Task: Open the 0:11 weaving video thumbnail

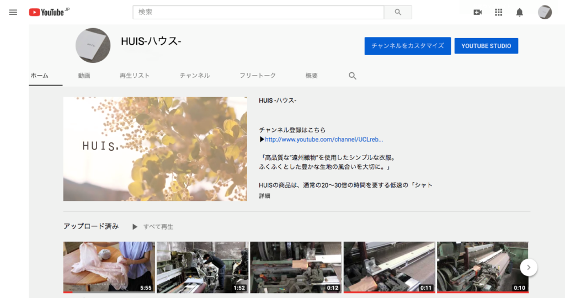Action: pos(389,267)
